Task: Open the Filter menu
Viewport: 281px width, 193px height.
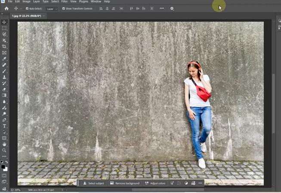Action: coord(65,2)
